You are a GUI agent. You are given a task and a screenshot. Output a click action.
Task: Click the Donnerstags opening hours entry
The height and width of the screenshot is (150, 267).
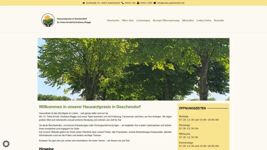coord(199,144)
